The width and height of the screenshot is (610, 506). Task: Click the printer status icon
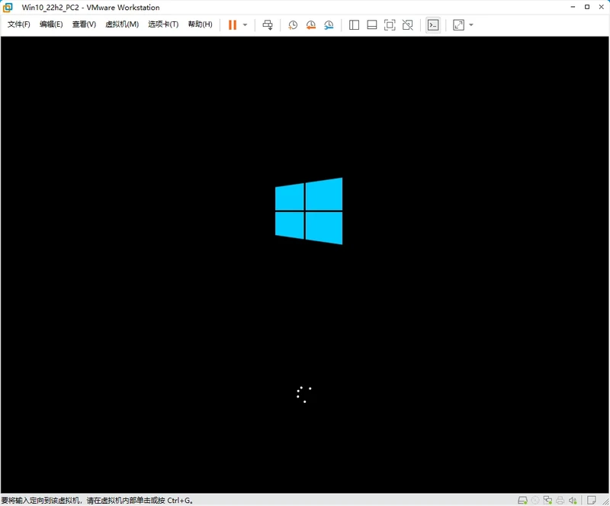[x=560, y=500]
